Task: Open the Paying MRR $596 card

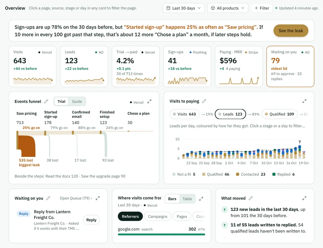Action: pos(239,66)
